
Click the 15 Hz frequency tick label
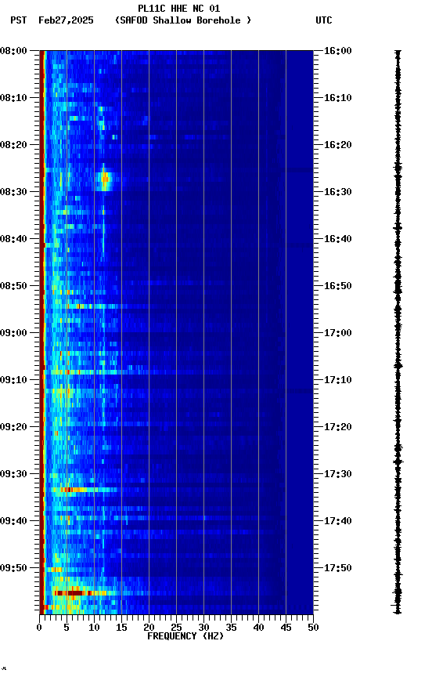click(121, 628)
